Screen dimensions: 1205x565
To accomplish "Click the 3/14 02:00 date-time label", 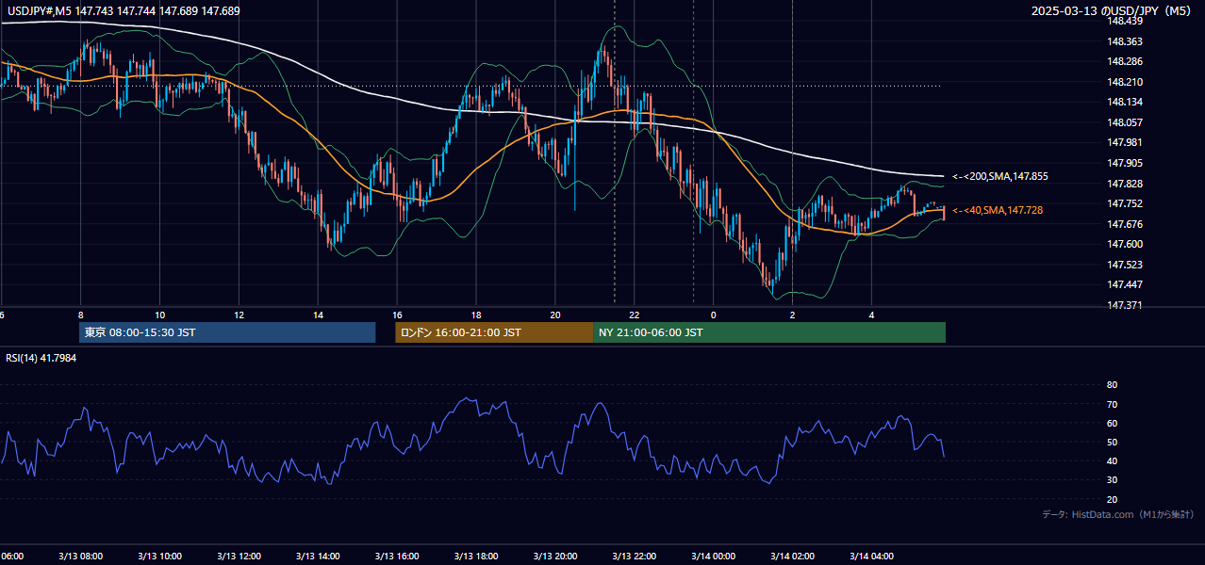I will tap(792, 557).
